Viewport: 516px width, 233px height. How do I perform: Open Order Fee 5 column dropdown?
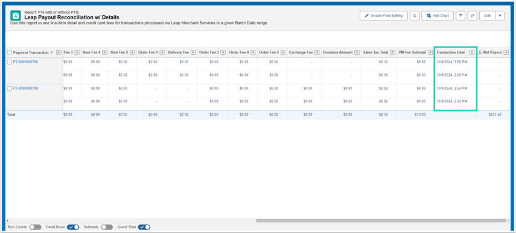[283, 52]
